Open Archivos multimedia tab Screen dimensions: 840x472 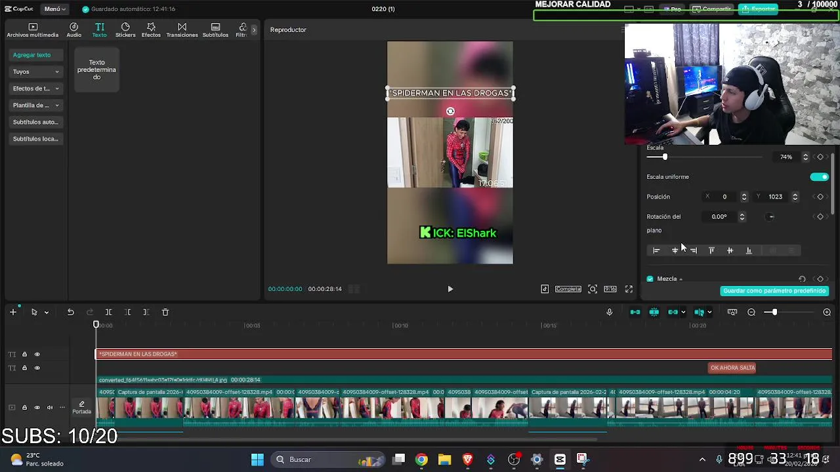coord(33,30)
